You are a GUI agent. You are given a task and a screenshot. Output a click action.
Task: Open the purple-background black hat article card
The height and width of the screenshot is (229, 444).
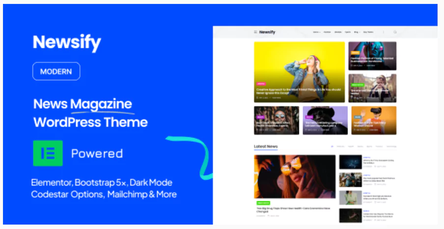325,120
